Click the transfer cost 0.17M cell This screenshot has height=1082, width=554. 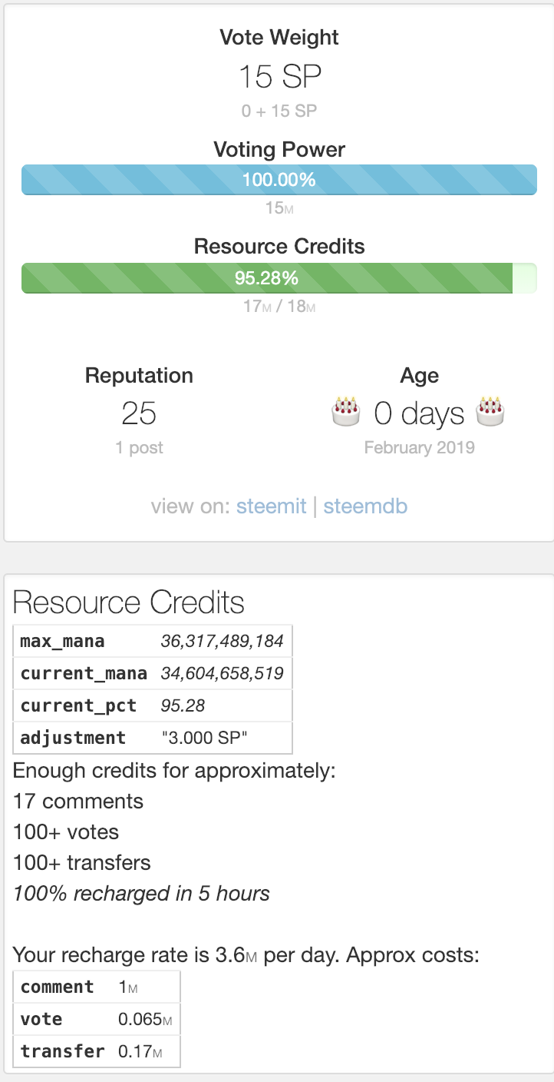pyautogui.click(x=140, y=1051)
